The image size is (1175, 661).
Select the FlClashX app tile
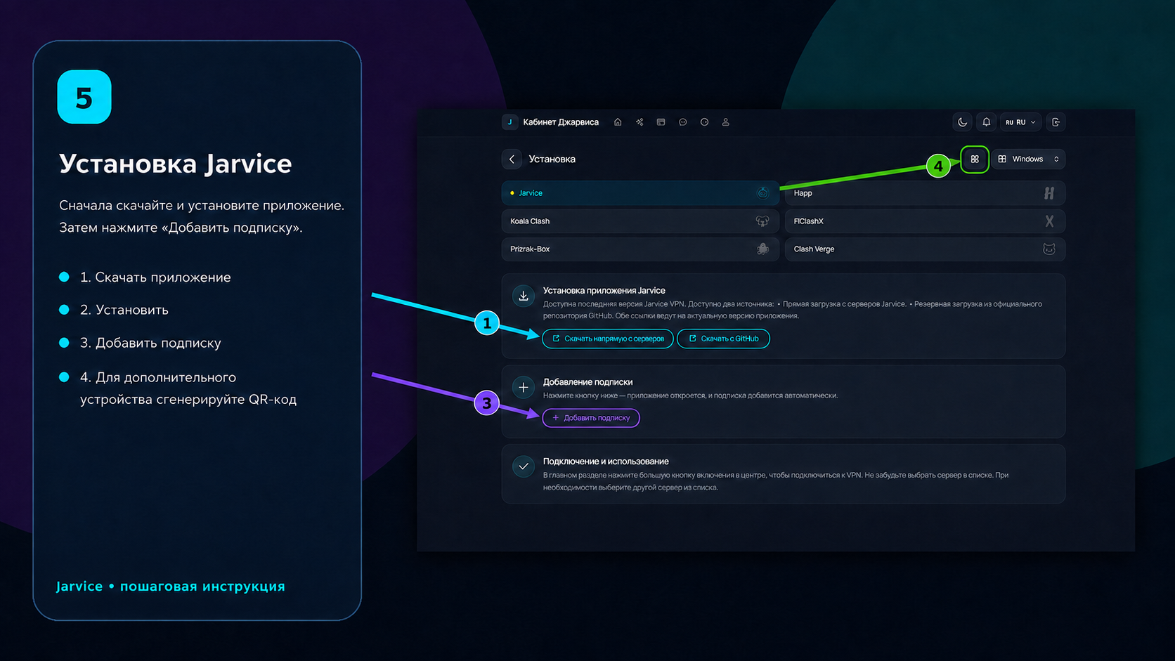pos(925,221)
